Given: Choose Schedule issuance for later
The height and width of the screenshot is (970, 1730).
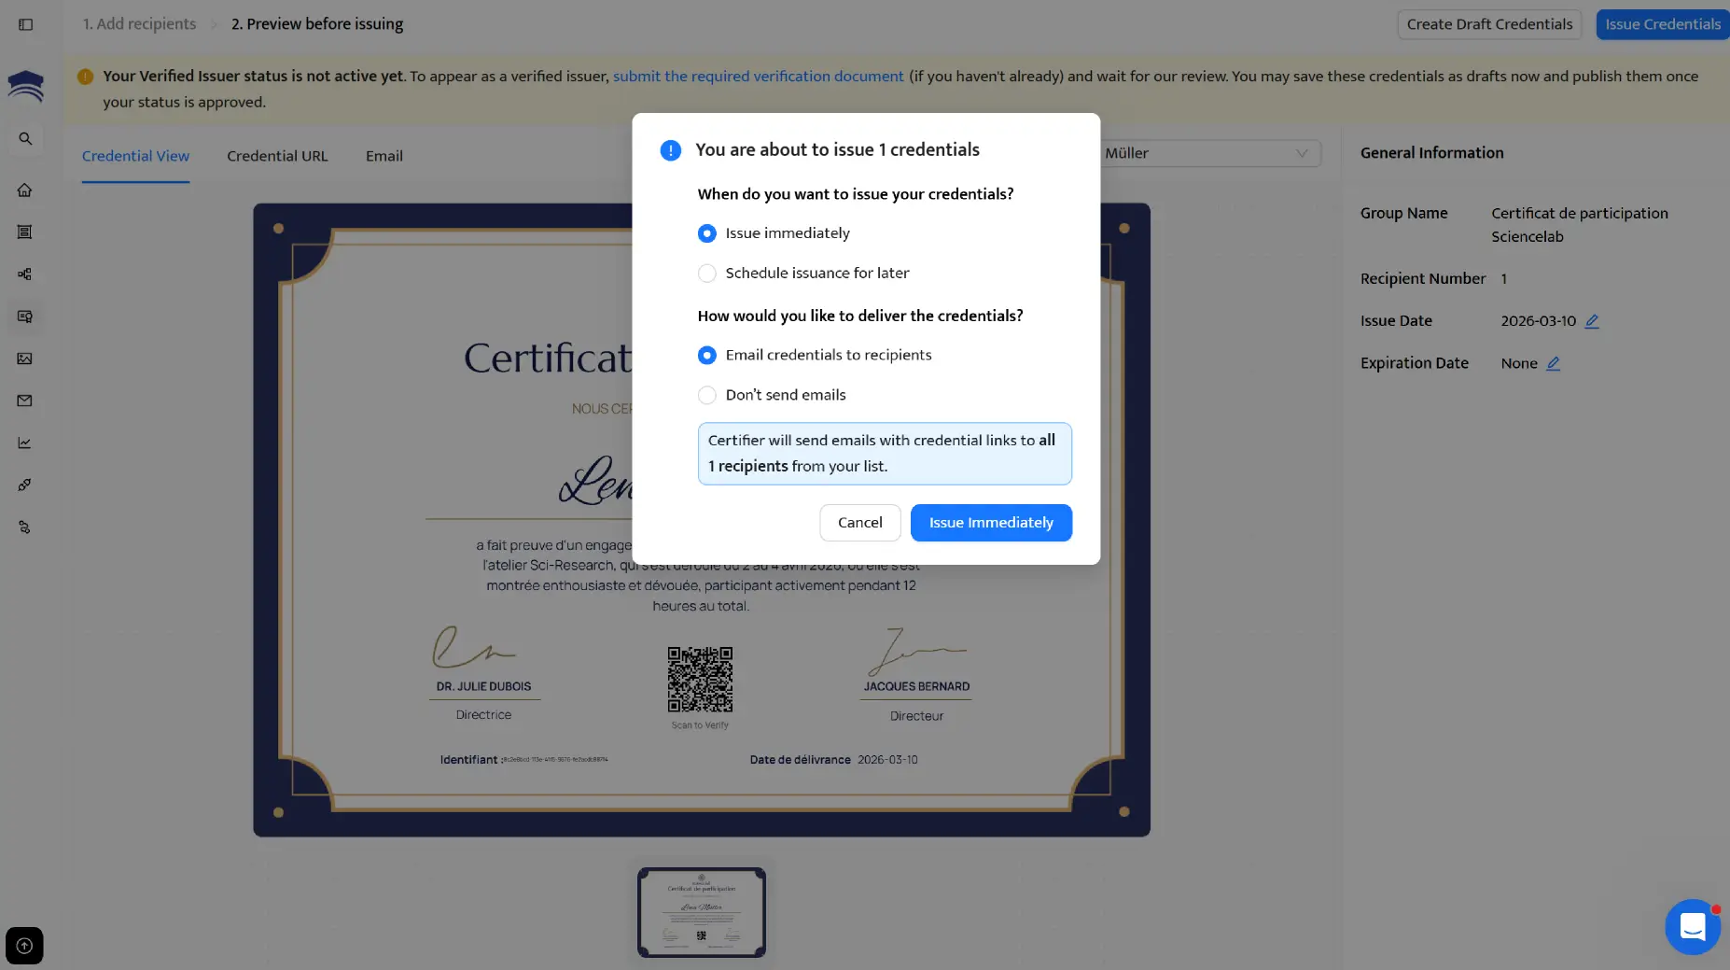Looking at the screenshot, I should click(706, 273).
